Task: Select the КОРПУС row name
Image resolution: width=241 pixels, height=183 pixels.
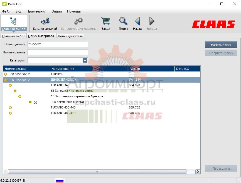Action: coord(57,74)
